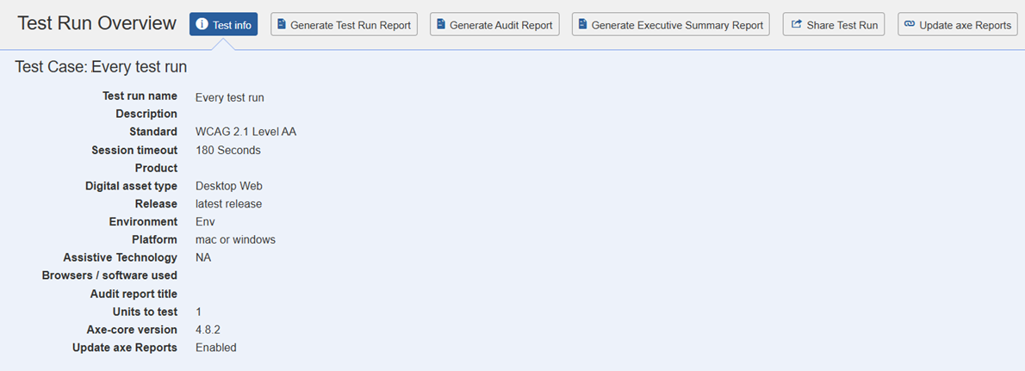Select the 'Every test run' name value
Image resolution: width=1025 pixels, height=371 pixels.
[229, 97]
